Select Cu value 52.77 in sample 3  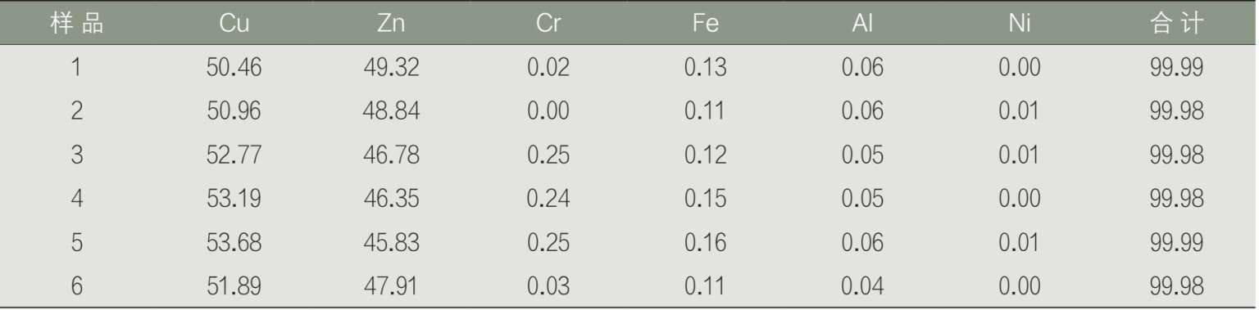pyautogui.click(x=234, y=155)
